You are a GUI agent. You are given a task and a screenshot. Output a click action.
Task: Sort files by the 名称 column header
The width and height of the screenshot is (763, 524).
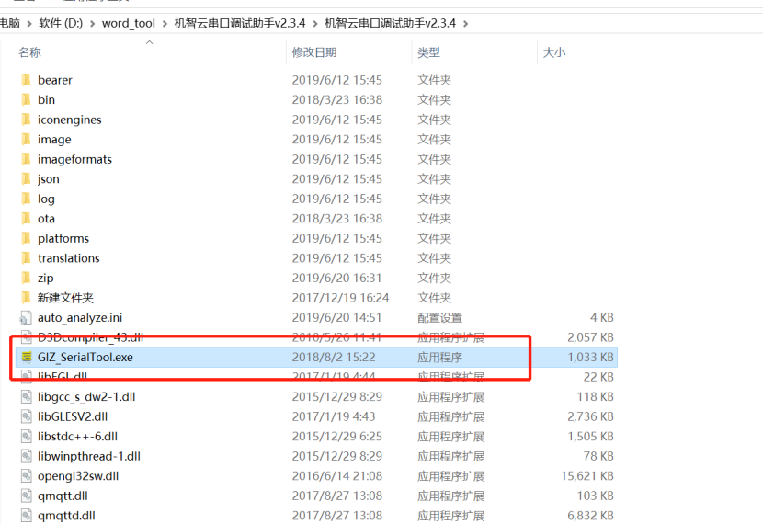pyautogui.click(x=30, y=52)
